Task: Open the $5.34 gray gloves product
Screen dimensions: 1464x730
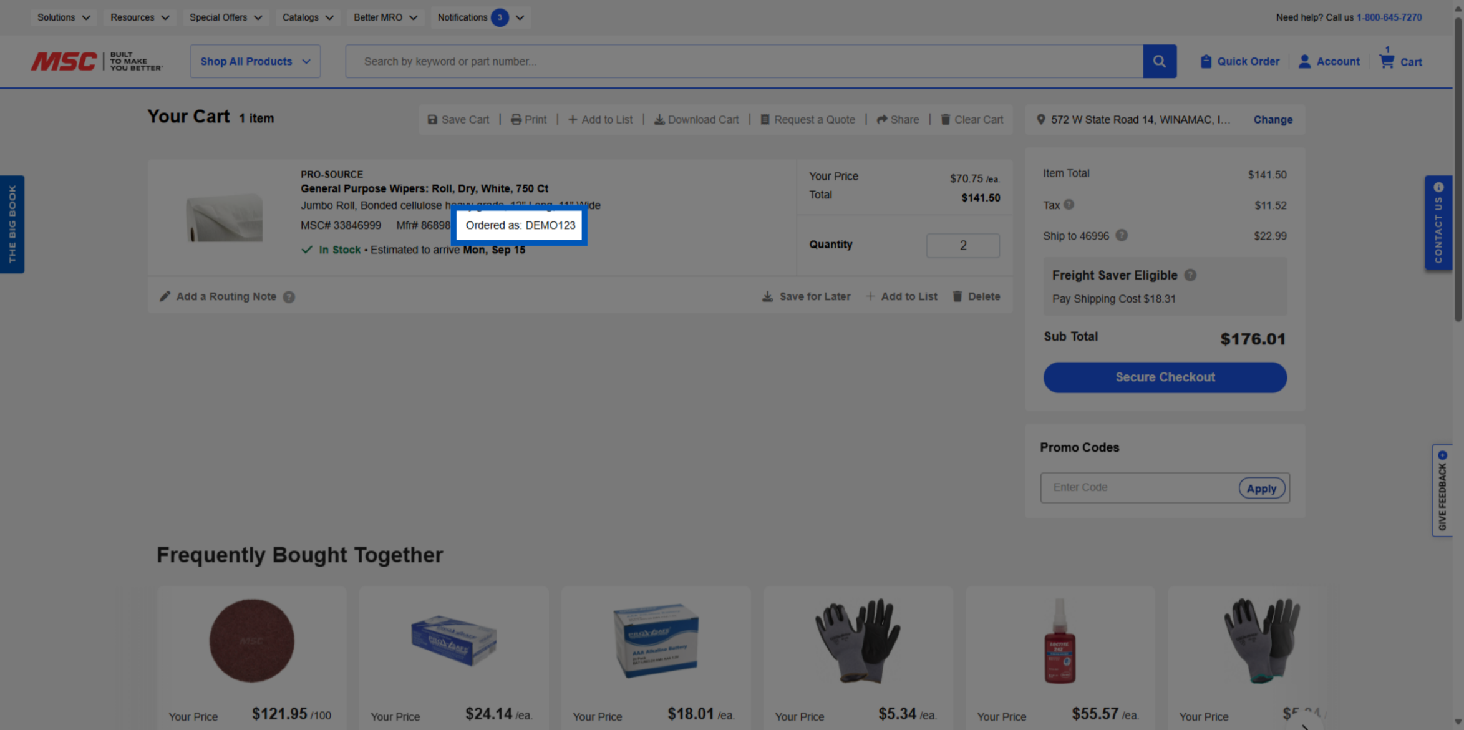Action: click(858, 640)
